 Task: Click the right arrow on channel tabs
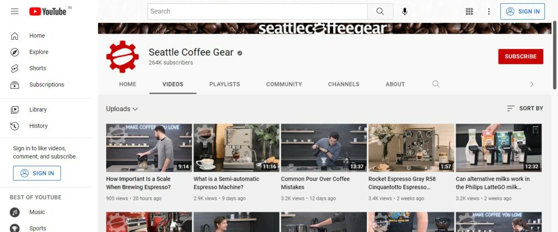[x=532, y=84]
